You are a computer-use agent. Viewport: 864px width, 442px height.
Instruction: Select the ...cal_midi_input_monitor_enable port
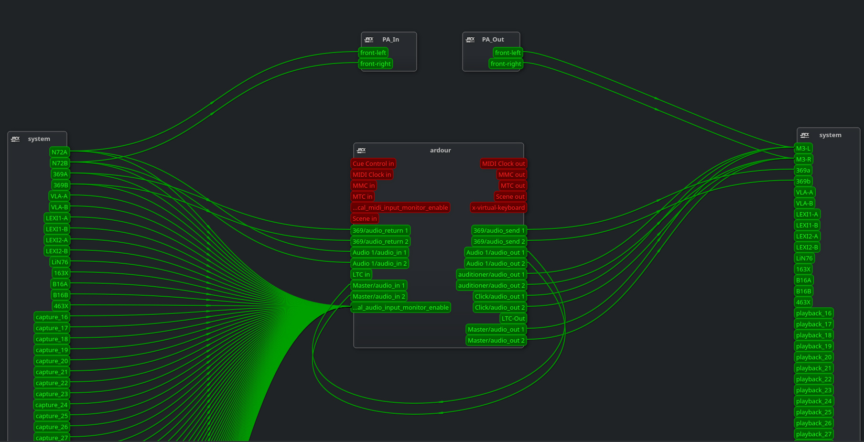[x=400, y=208]
